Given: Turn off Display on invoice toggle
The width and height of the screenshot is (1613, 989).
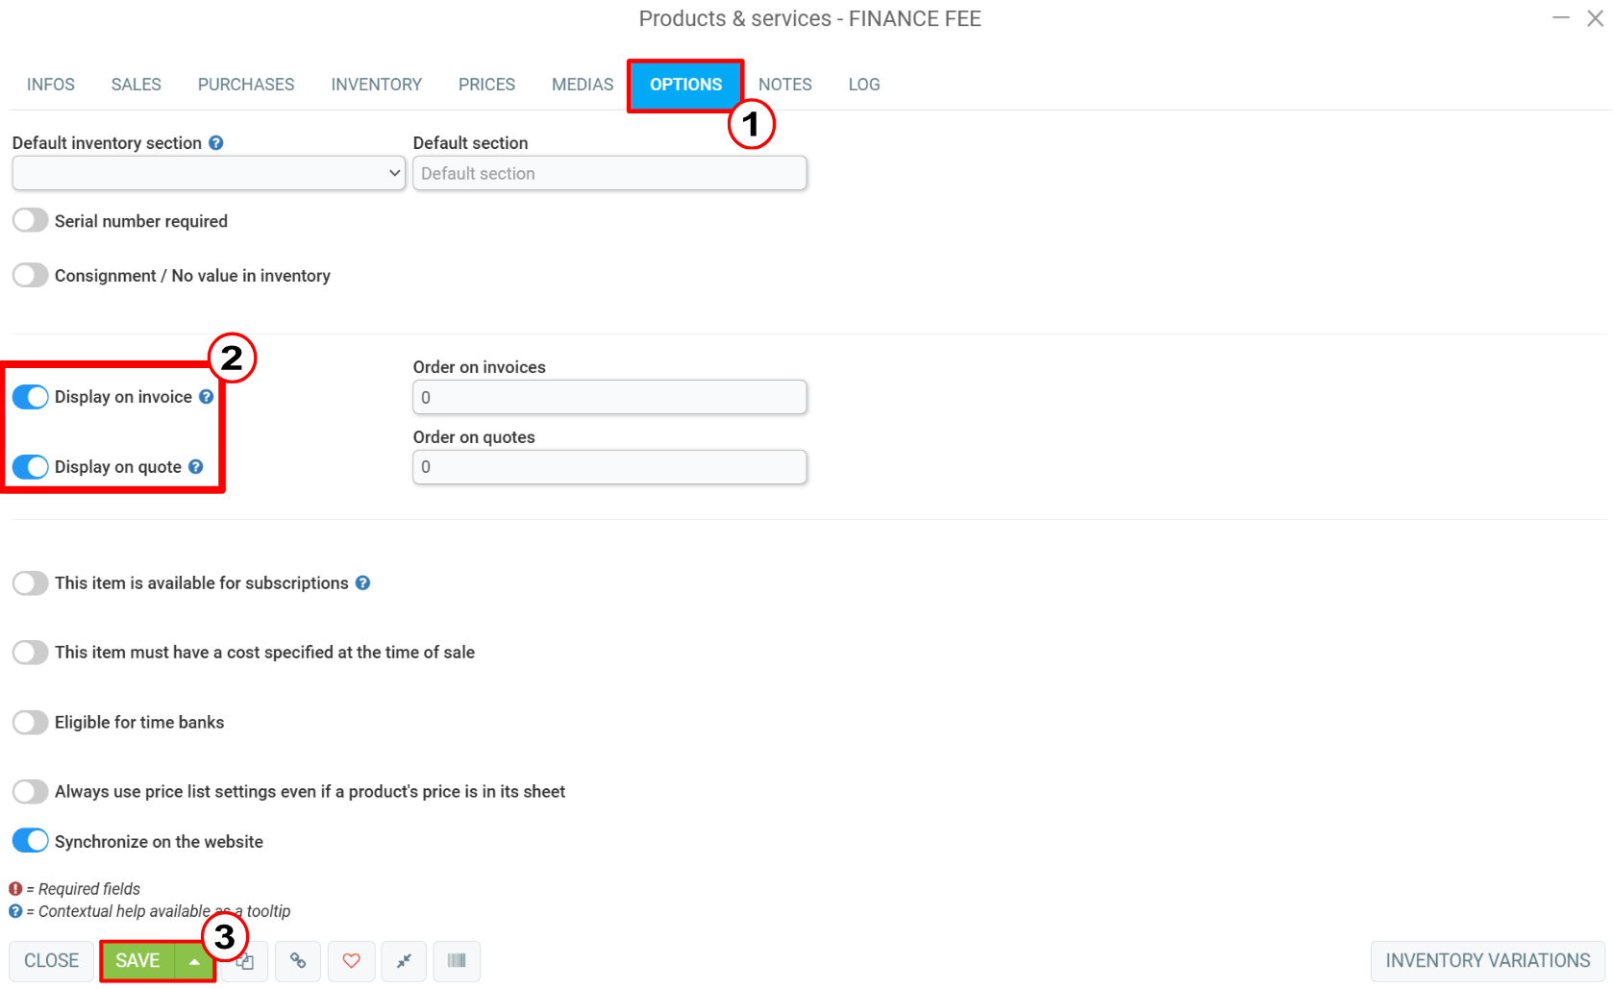Looking at the screenshot, I should (30, 397).
